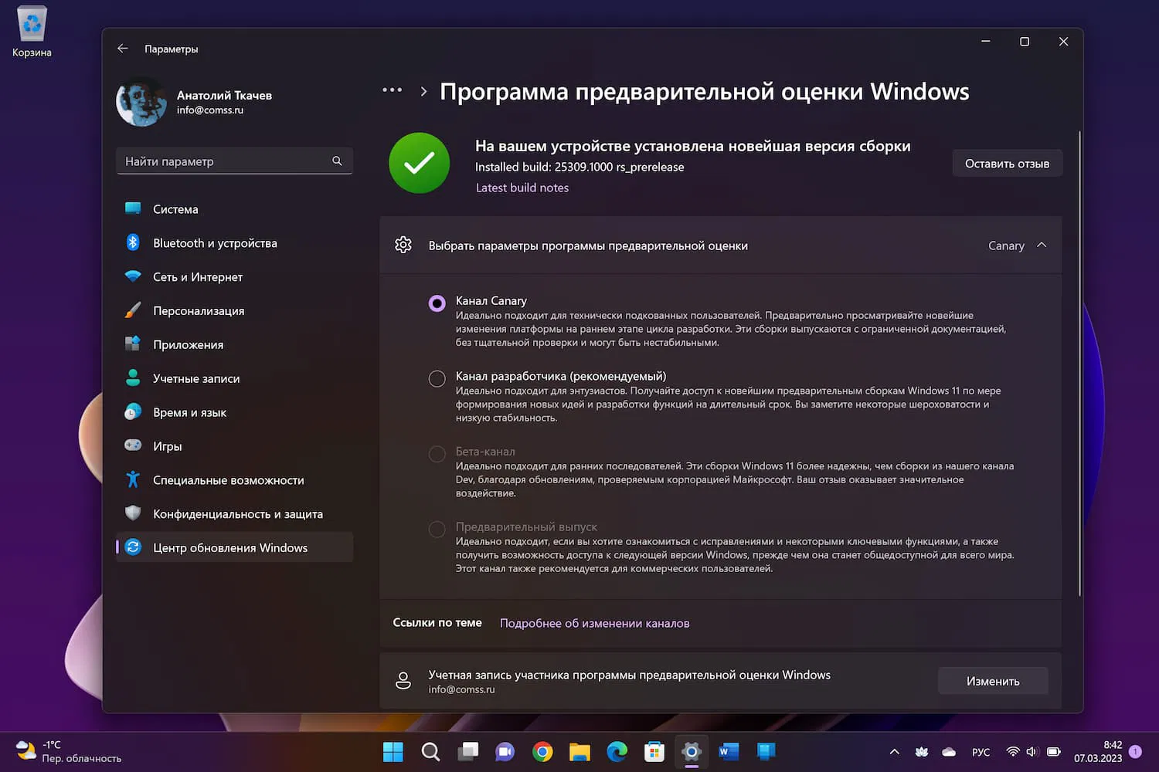Open Персонализация settings category
1159x772 pixels.
point(234,311)
